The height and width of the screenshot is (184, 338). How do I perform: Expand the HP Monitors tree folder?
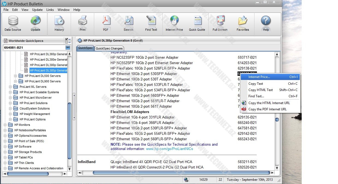coord(5,125)
